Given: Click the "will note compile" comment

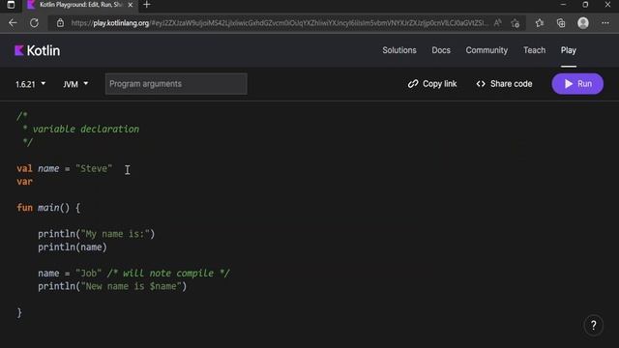Looking at the screenshot, I should (x=168, y=273).
